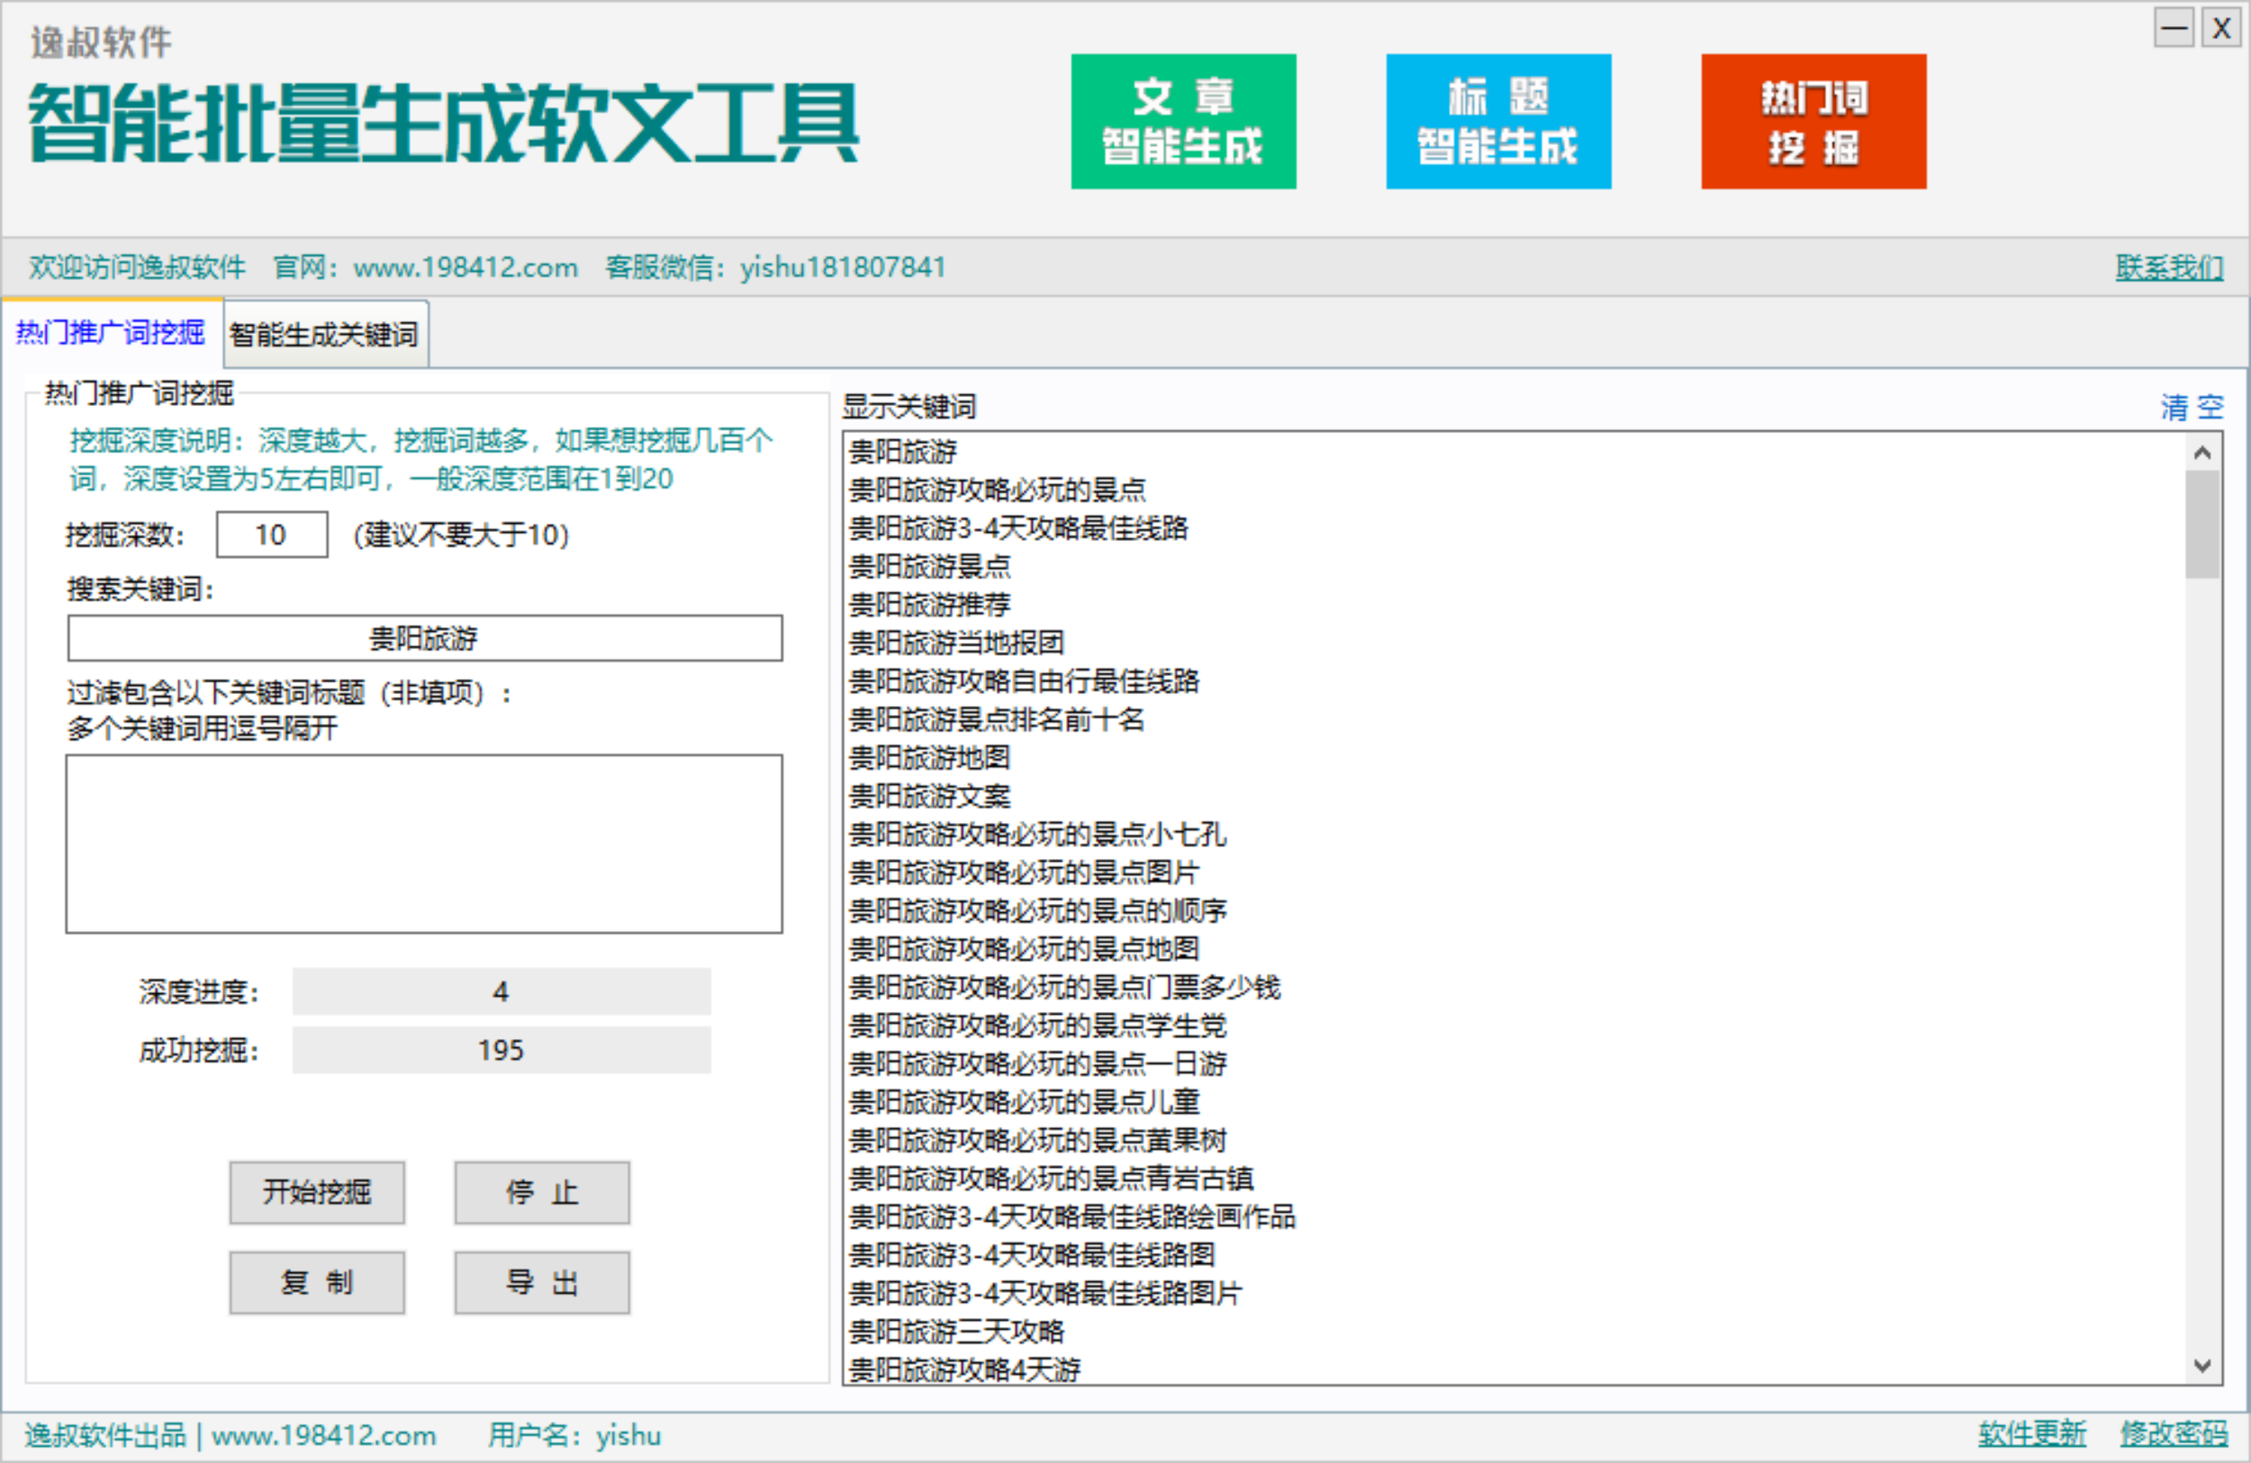Screen dimensions: 2251x1463
Task: Switch to 智能生成关键词 tab
Action: (x=324, y=334)
